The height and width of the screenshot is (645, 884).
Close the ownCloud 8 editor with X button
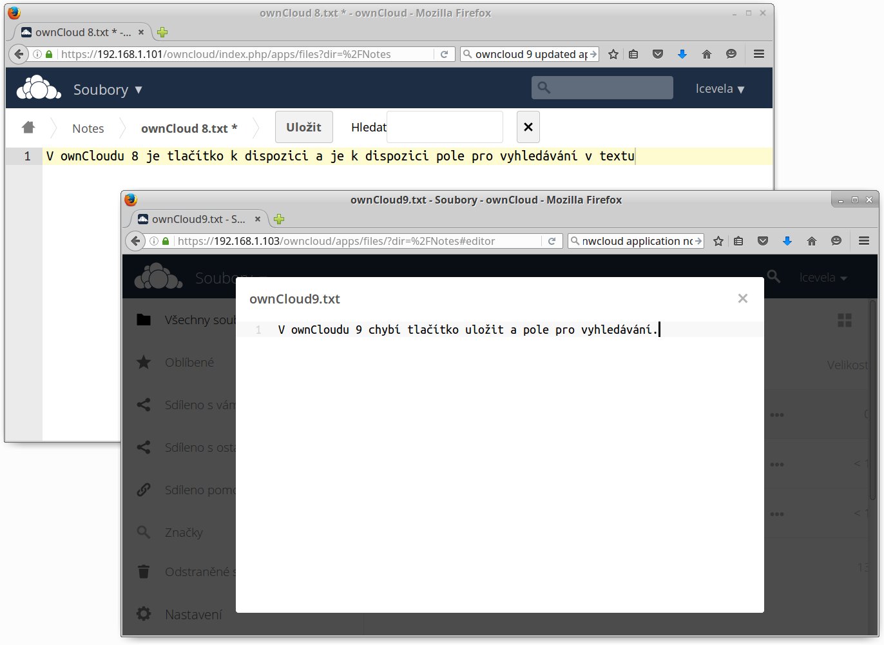(x=528, y=127)
